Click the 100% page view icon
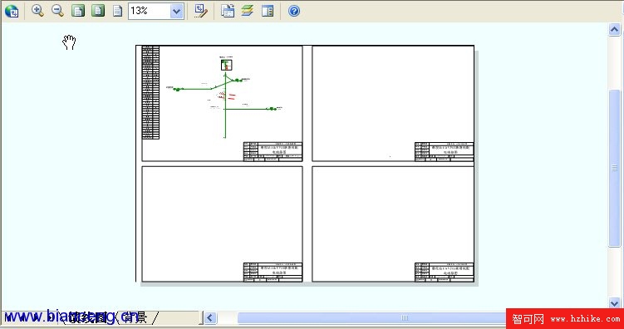Screen dimensions: 624x329 (x=117, y=11)
